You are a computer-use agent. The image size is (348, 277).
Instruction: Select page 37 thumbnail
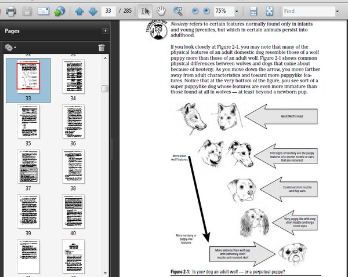pyautogui.click(x=28, y=166)
